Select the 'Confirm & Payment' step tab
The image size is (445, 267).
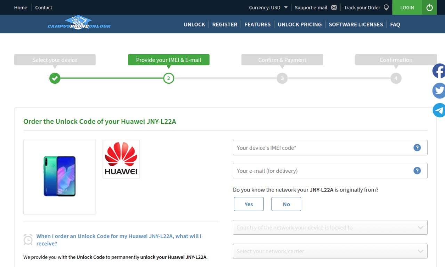coord(282,60)
